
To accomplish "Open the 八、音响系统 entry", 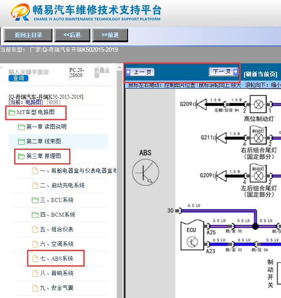I will [x=57, y=273].
